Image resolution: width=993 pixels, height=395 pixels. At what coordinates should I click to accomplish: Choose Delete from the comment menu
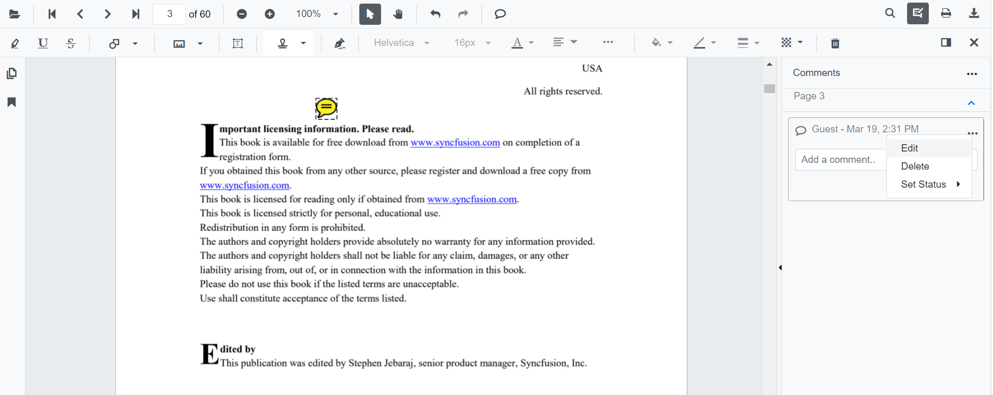929,166
